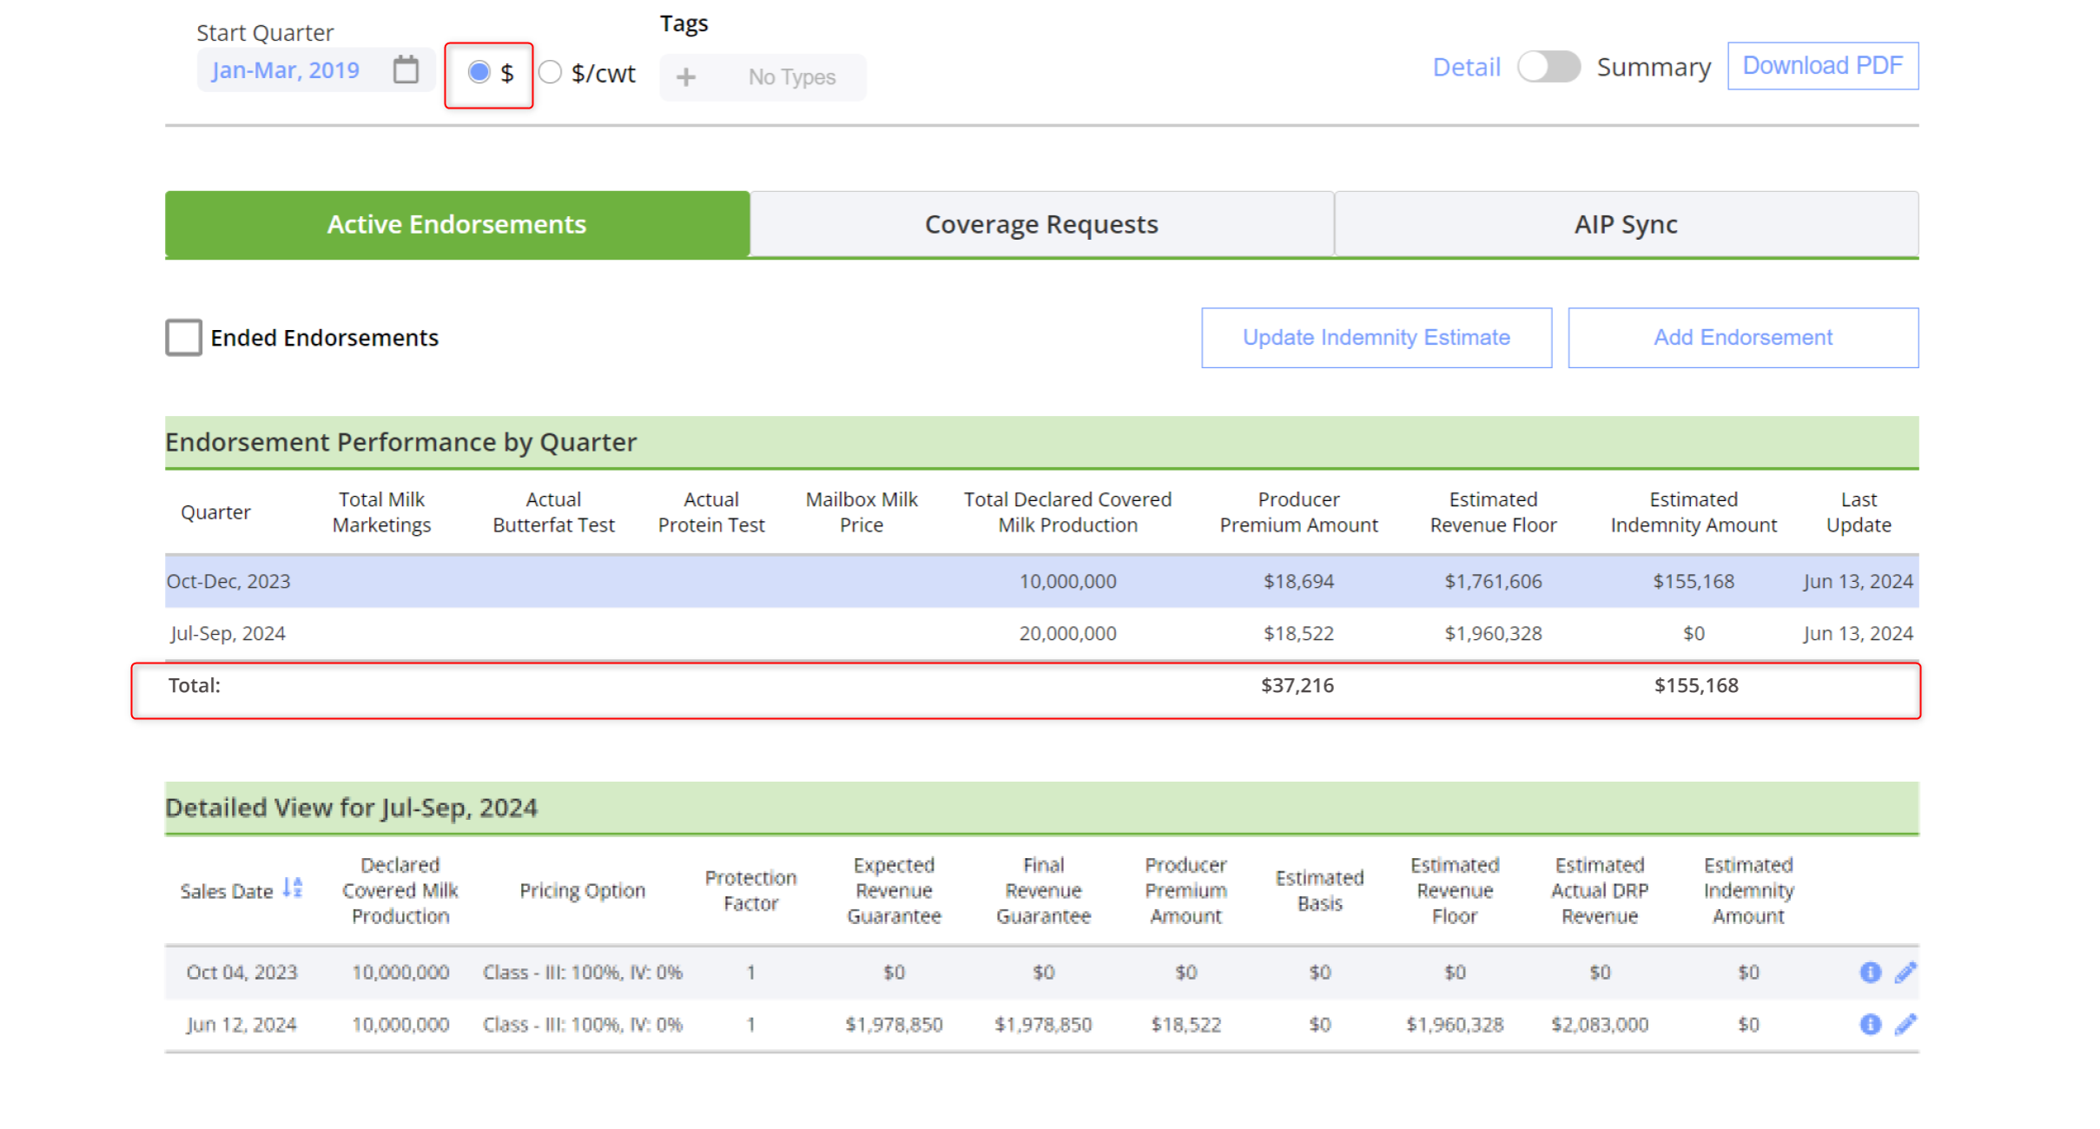This screenshot has width=2100, height=1129.
Task: Click Mailbox Milk Price column header
Action: (x=862, y=512)
